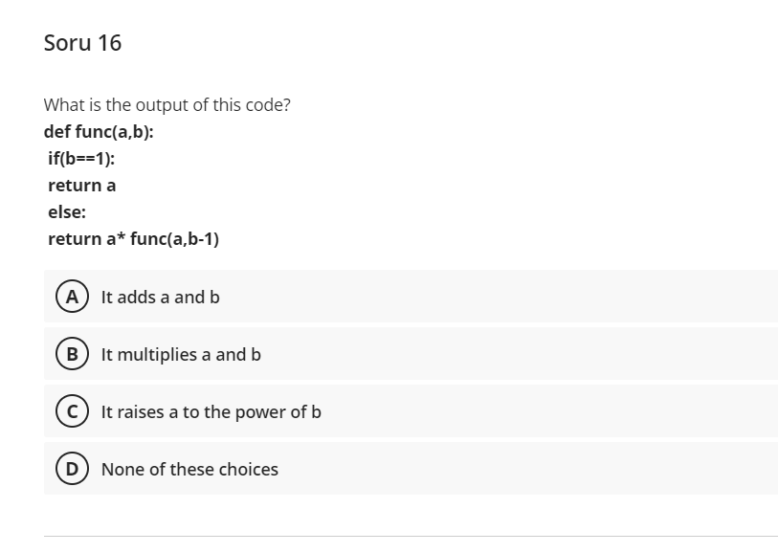Click the answer text 'It multiplies a and b'
The image size is (778, 553).
pyautogui.click(x=181, y=355)
